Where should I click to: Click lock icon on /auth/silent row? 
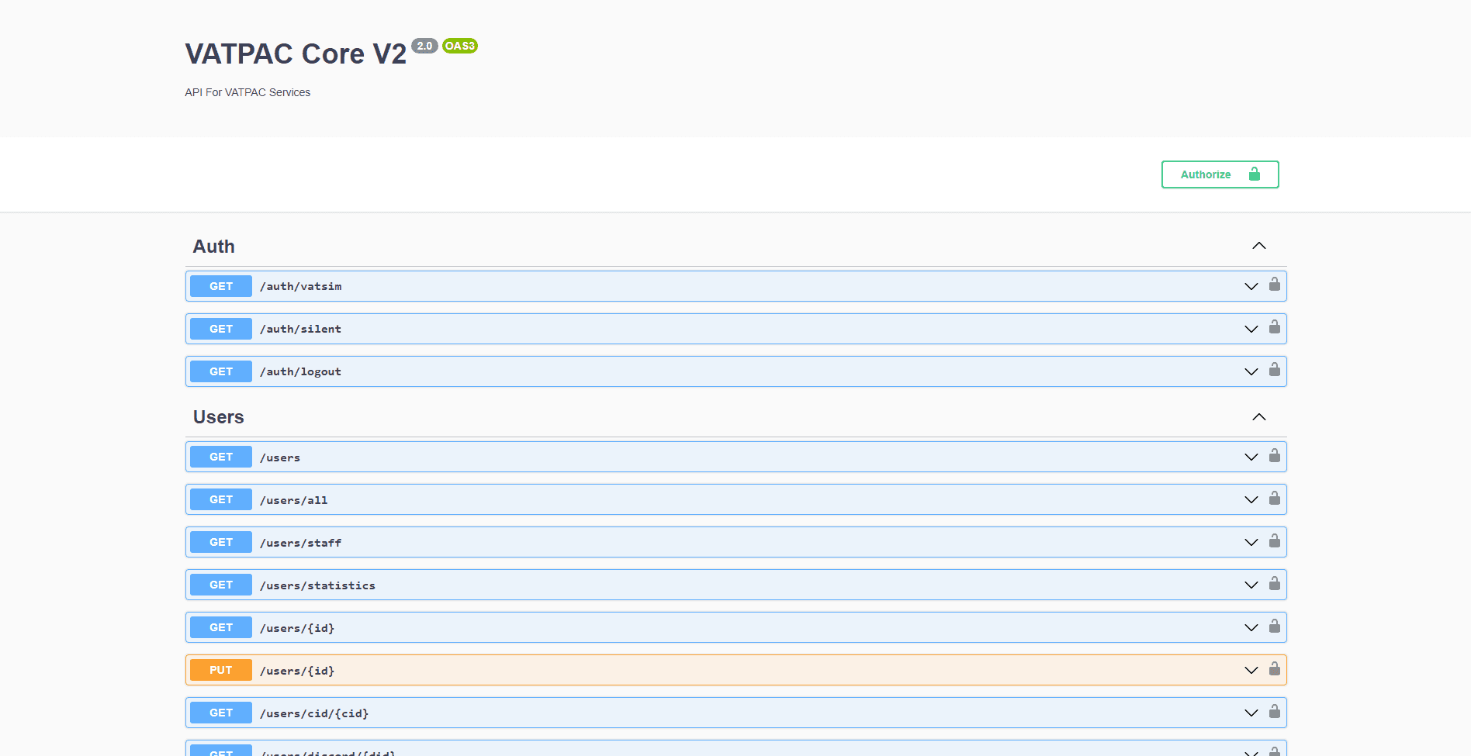(x=1274, y=326)
